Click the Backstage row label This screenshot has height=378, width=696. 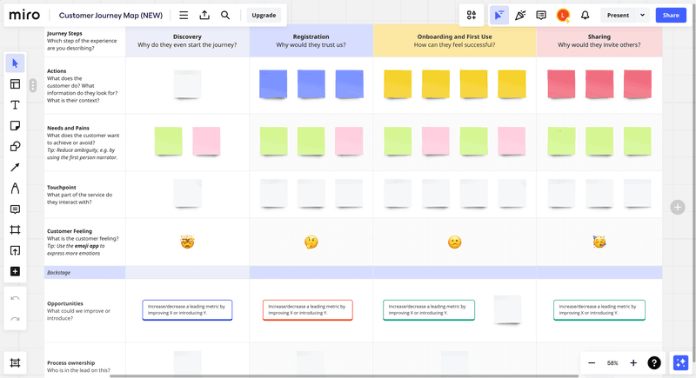[58, 273]
